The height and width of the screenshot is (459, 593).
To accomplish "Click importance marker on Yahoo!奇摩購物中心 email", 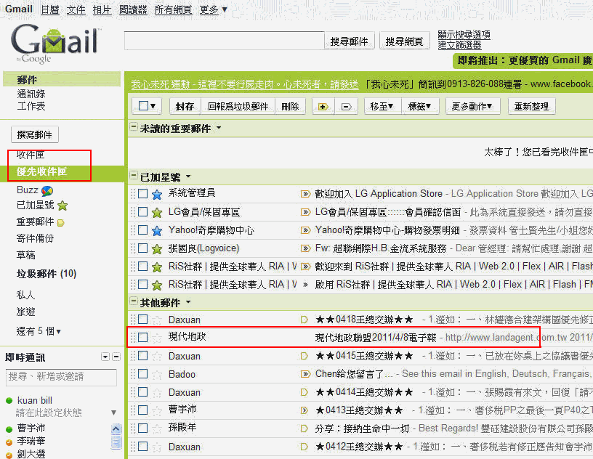I will [305, 230].
